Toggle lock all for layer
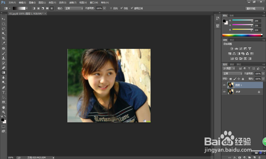This screenshot has width=266, height=159. click(243, 79)
